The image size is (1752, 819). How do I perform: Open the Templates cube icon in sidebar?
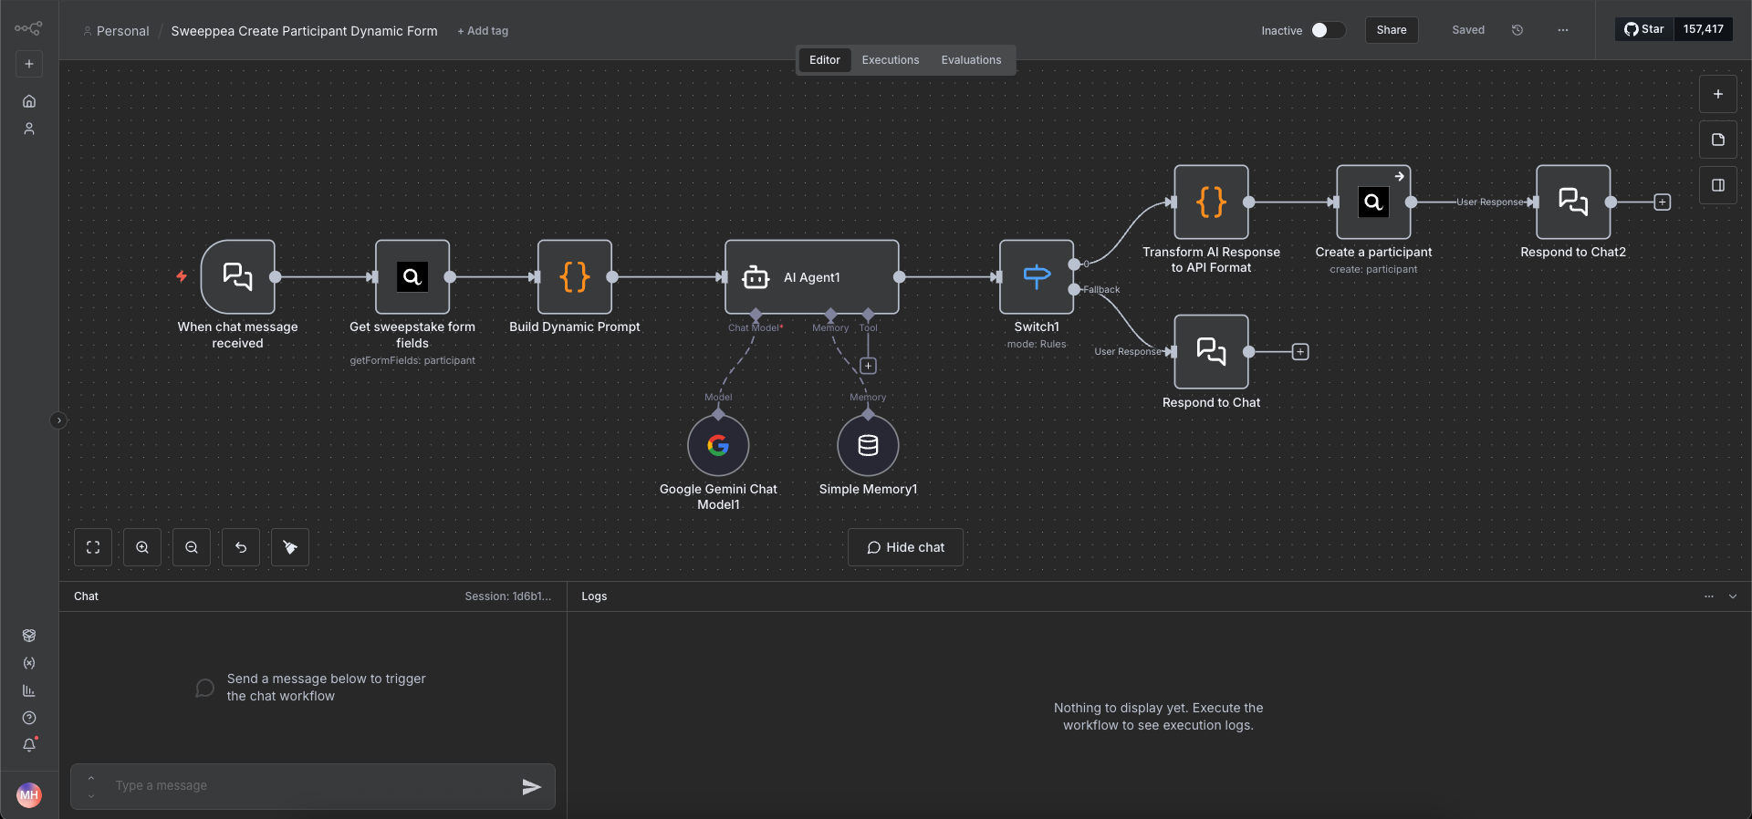coord(29,636)
